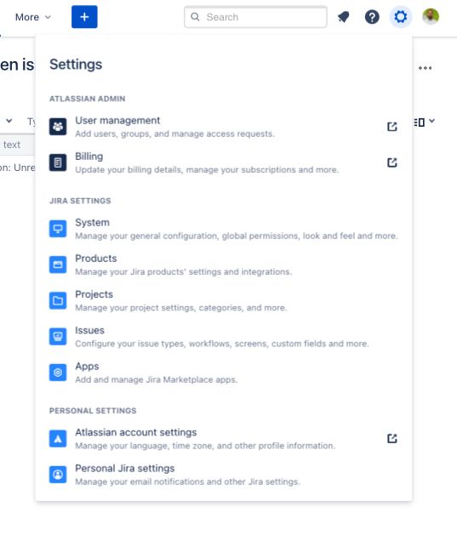
Task: Open the notifications bell icon
Action: tap(344, 17)
